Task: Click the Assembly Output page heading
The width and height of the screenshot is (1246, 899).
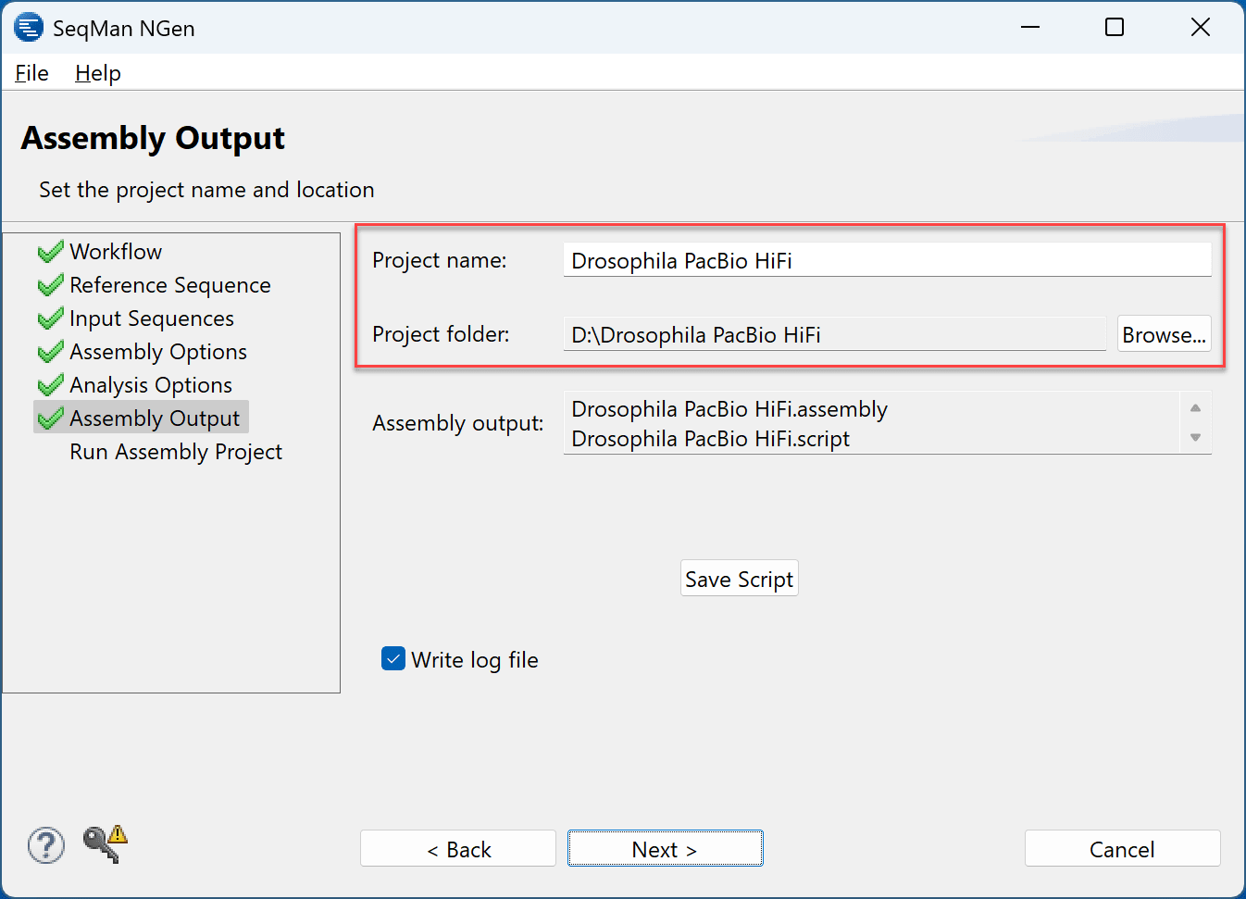Action: (153, 138)
